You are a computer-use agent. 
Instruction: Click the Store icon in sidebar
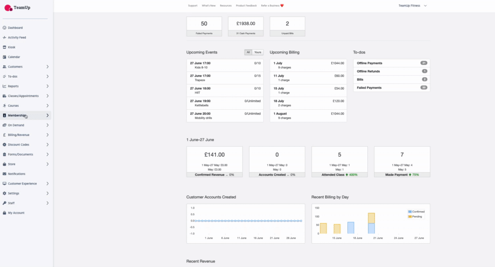[4, 164]
